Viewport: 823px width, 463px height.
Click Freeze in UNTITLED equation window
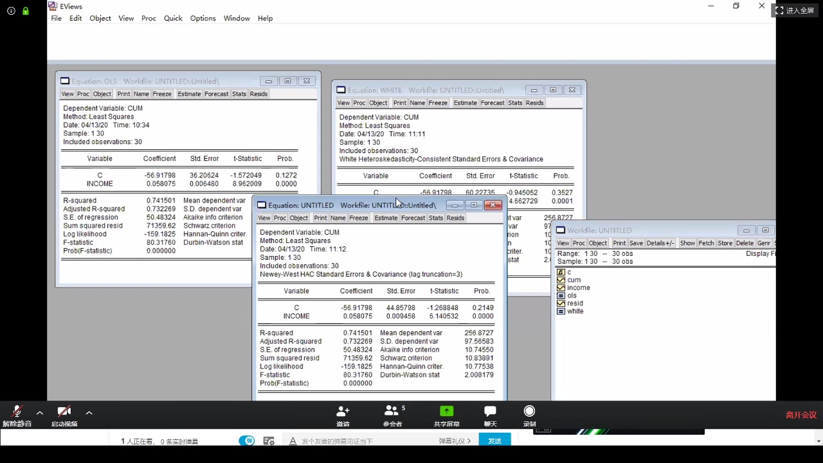(x=359, y=218)
